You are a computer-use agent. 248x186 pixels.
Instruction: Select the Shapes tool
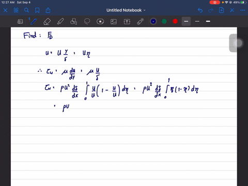pyautogui.click(x=73, y=22)
